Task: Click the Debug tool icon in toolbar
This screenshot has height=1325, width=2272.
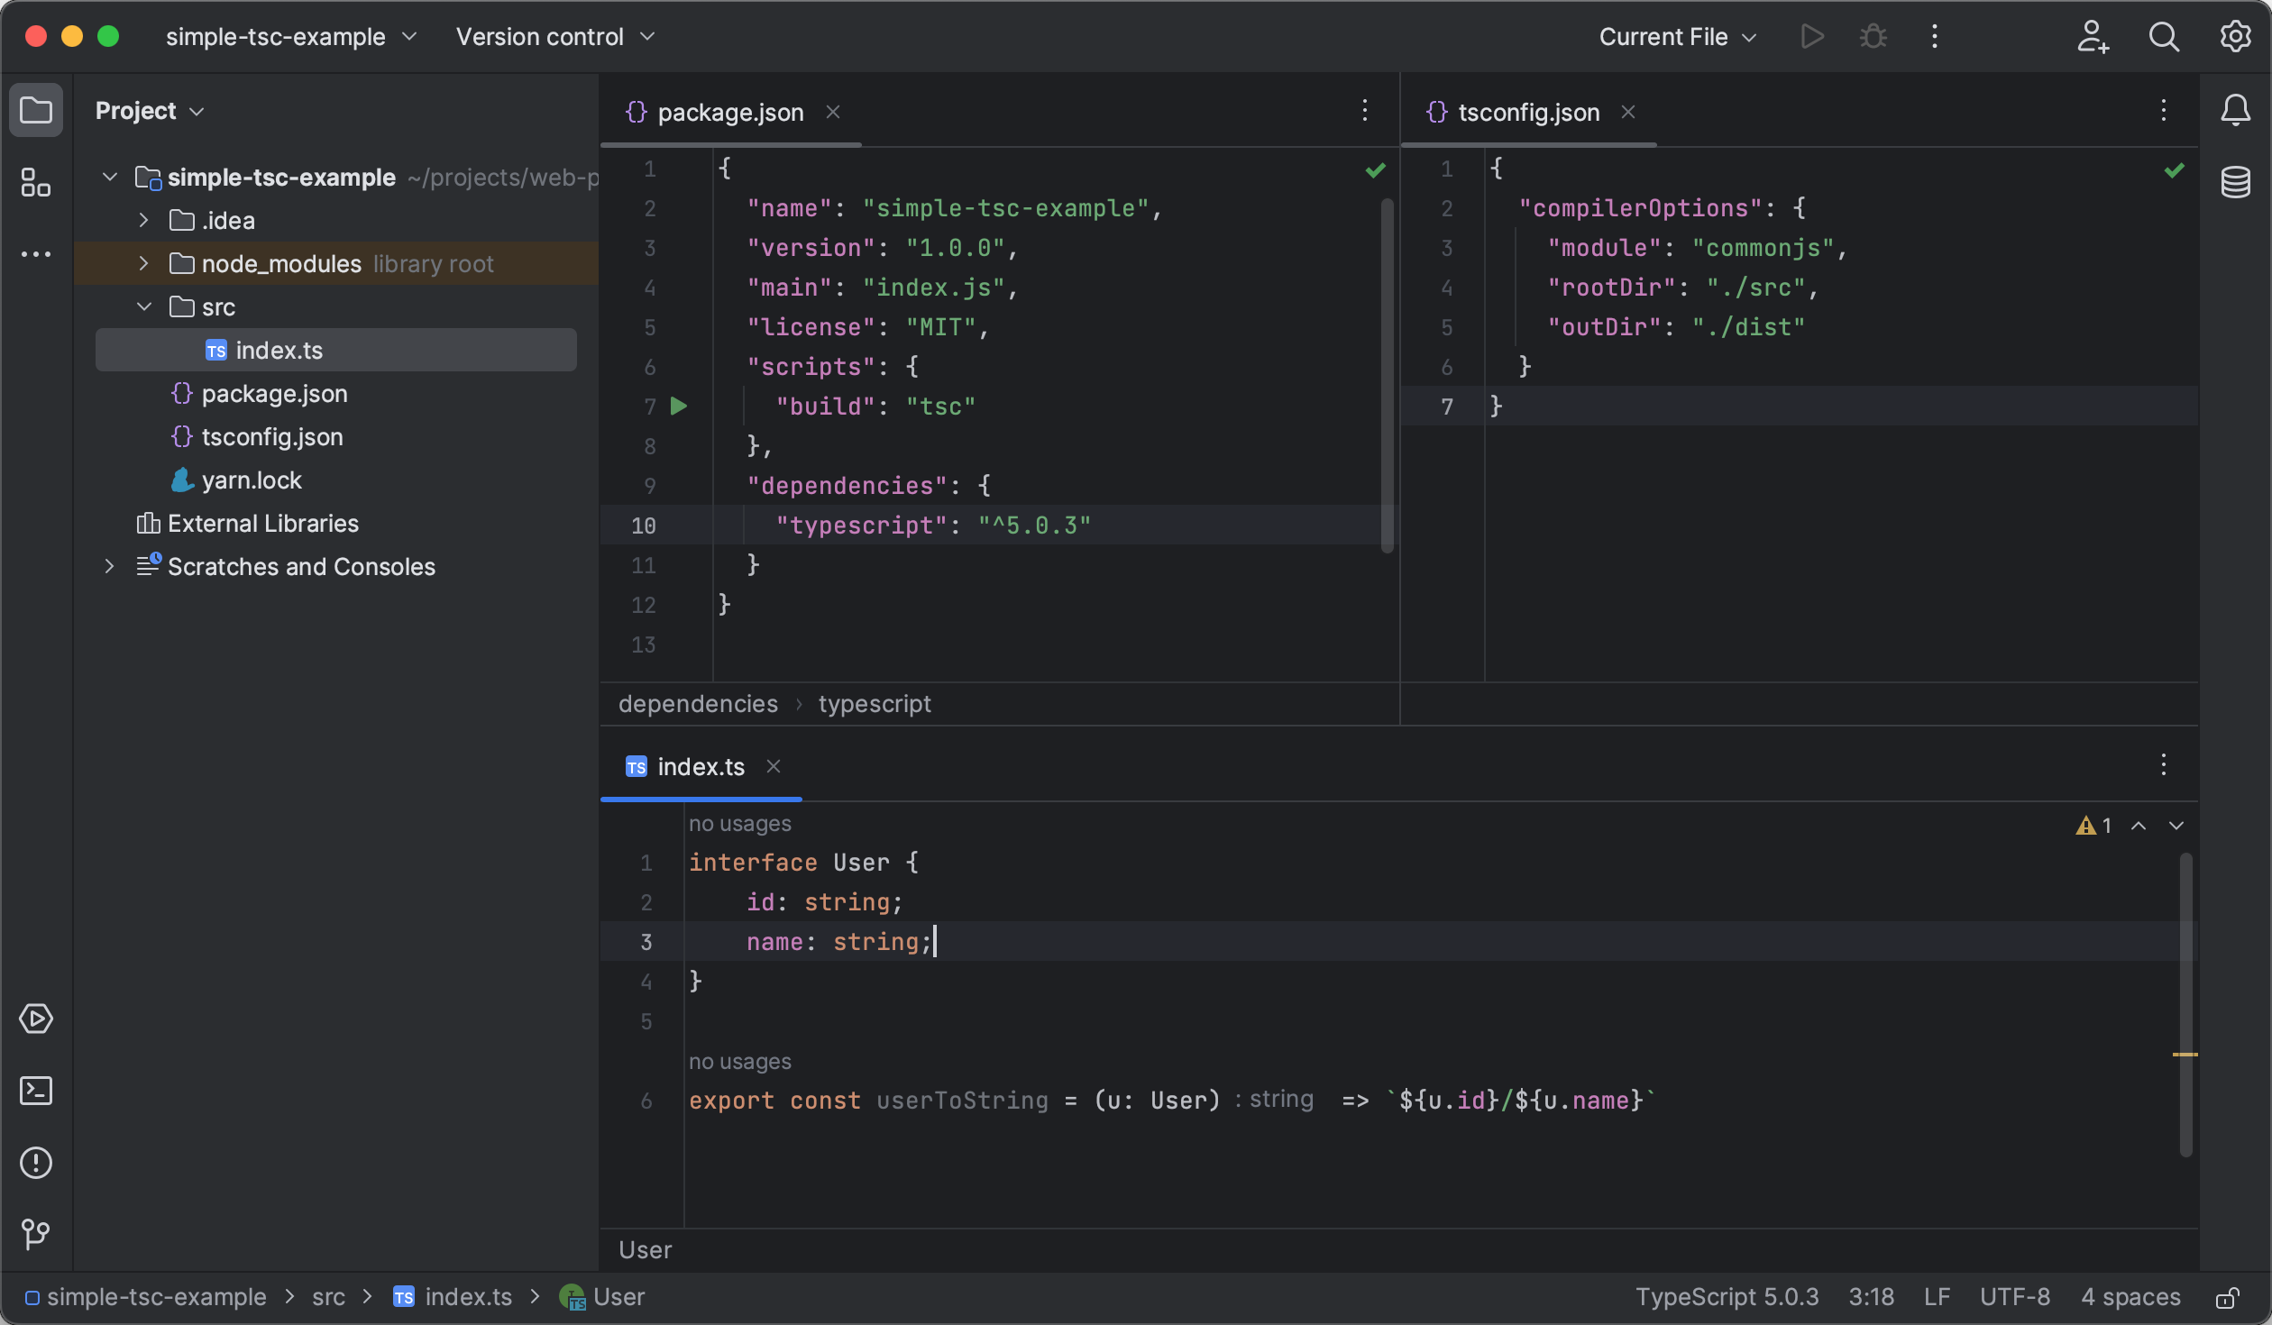Action: pos(1873,36)
